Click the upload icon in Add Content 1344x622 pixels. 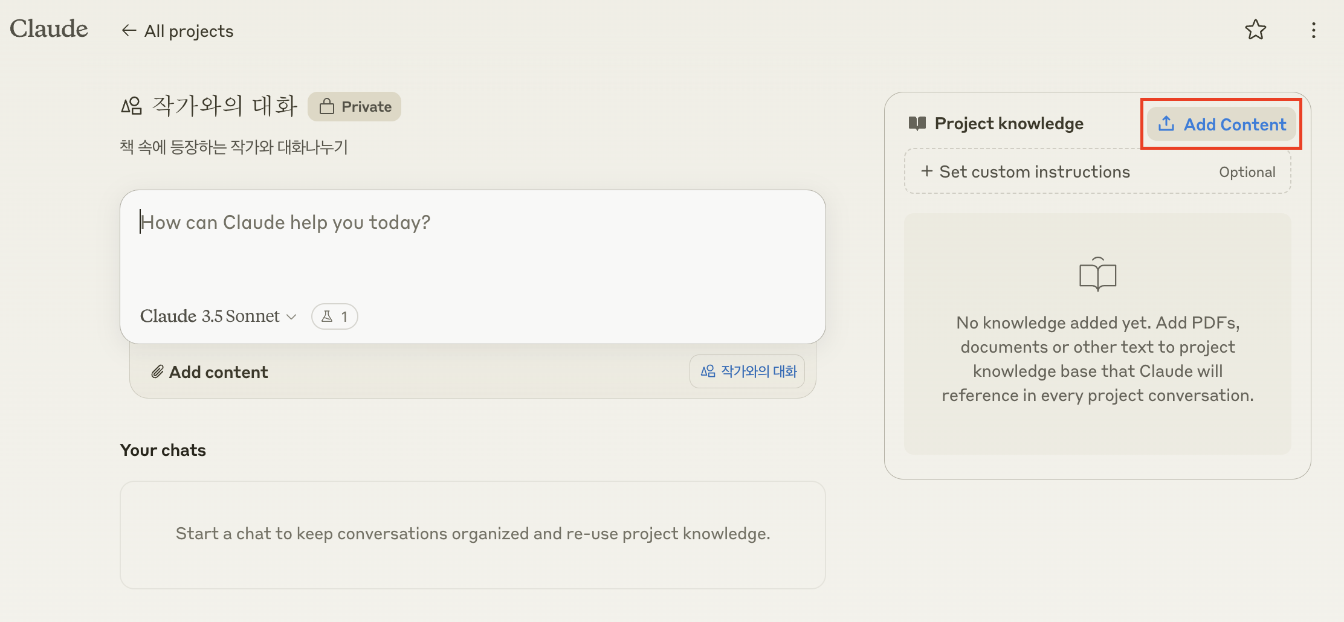1166,124
